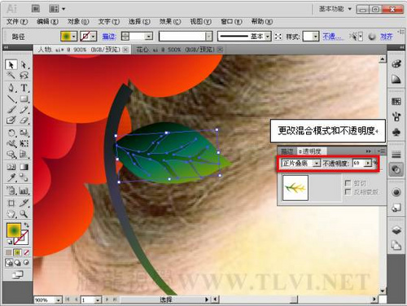Switch to the 花心 document tab
407x306 pixels.
(x=177, y=50)
